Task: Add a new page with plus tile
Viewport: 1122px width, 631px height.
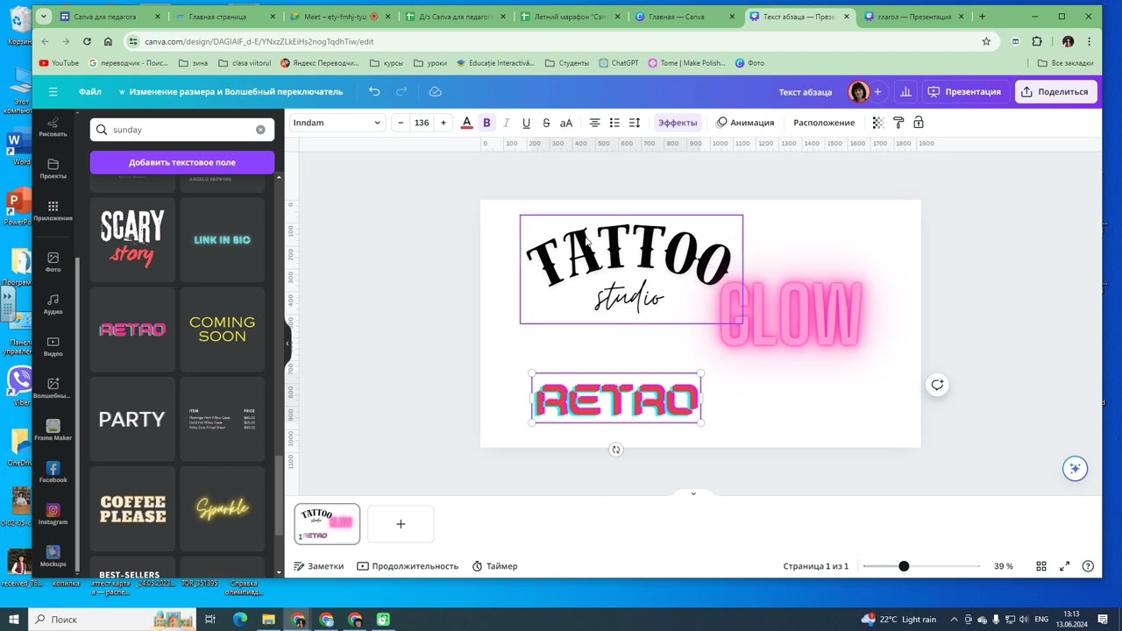Action: click(401, 524)
